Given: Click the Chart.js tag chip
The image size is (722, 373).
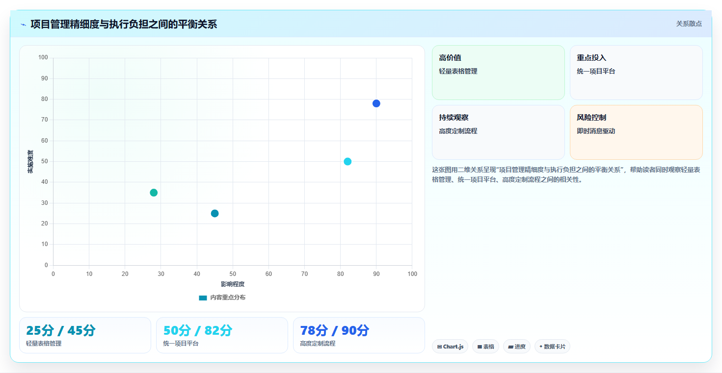Looking at the screenshot, I should point(450,347).
